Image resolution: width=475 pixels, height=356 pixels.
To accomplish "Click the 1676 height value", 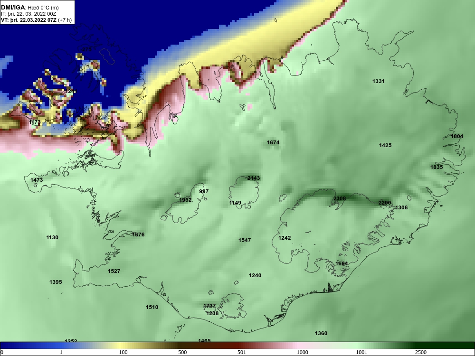I will (x=138, y=234).
